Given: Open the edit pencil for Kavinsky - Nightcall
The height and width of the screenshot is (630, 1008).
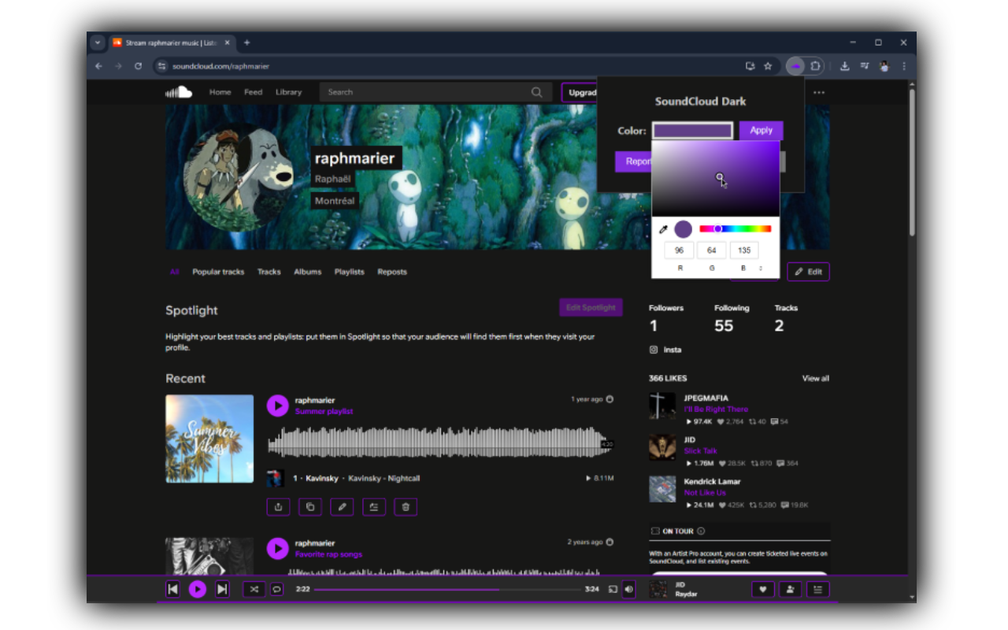Looking at the screenshot, I should pos(342,506).
